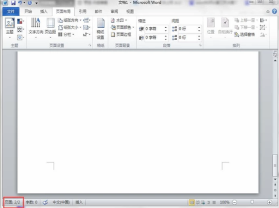Viewport: 279px width, 208px height.
Task: Click the Save icon in quick access toolbar
Action: click(x=13, y=3)
